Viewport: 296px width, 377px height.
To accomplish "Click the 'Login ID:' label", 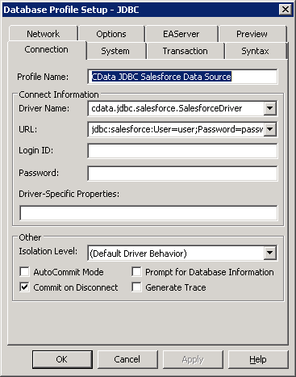I will pos(36,150).
